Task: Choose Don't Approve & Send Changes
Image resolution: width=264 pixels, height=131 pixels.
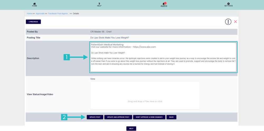Action: 149,117
